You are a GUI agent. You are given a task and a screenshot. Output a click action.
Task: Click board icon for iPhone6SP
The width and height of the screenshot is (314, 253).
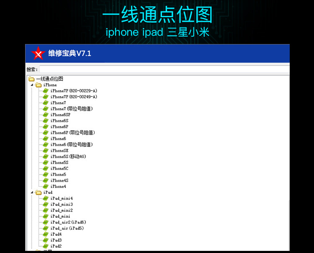click(x=46, y=115)
